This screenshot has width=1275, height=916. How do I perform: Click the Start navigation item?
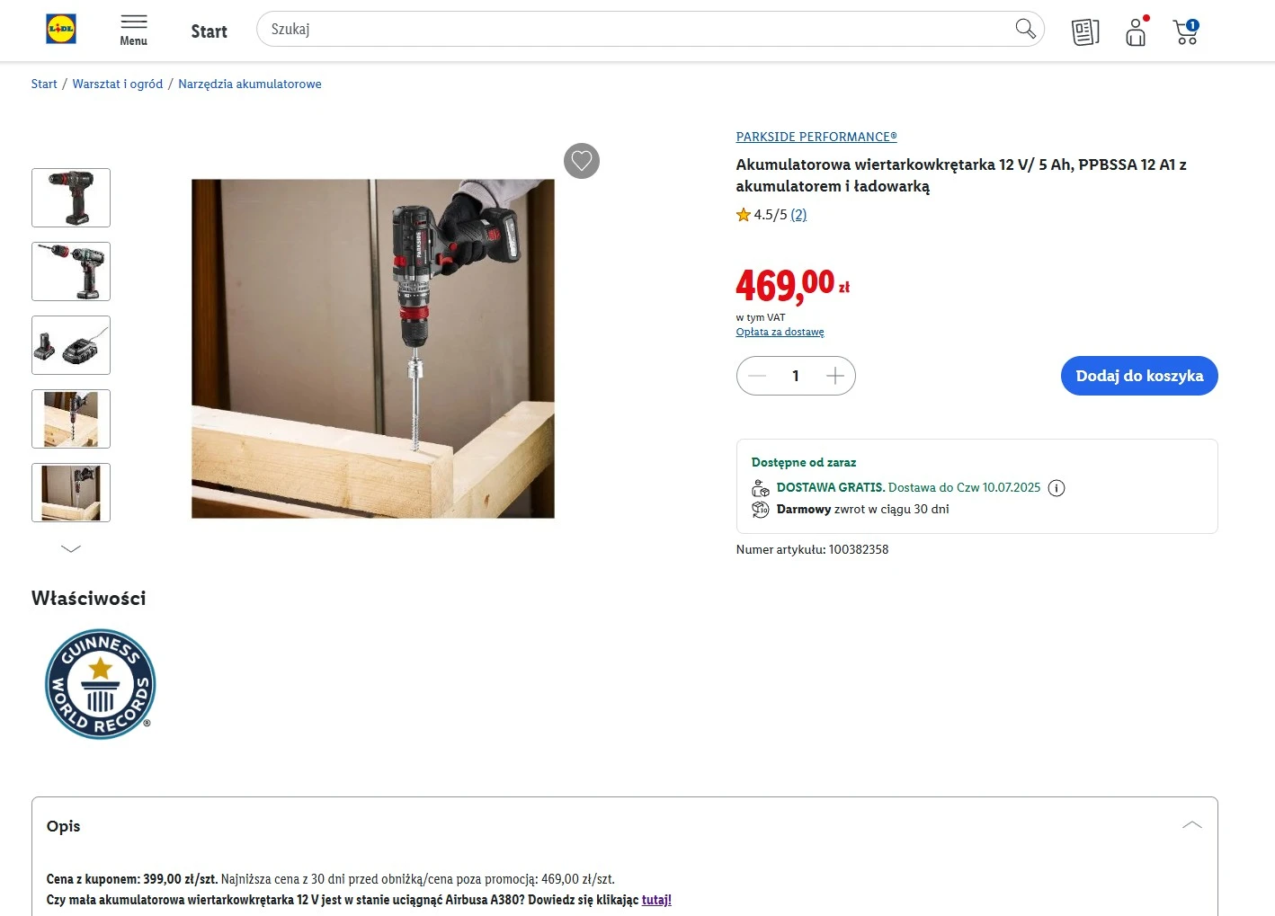[209, 31]
